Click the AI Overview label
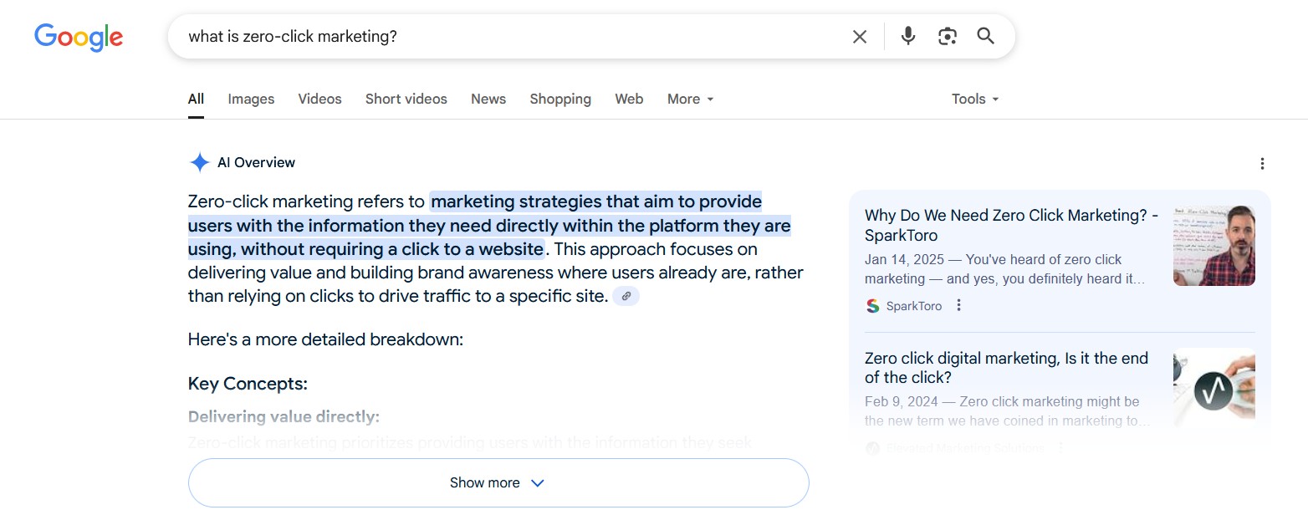Image resolution: width=1308 pixels, height=515 pixels. pyautogui.click(x=256, y=162)
